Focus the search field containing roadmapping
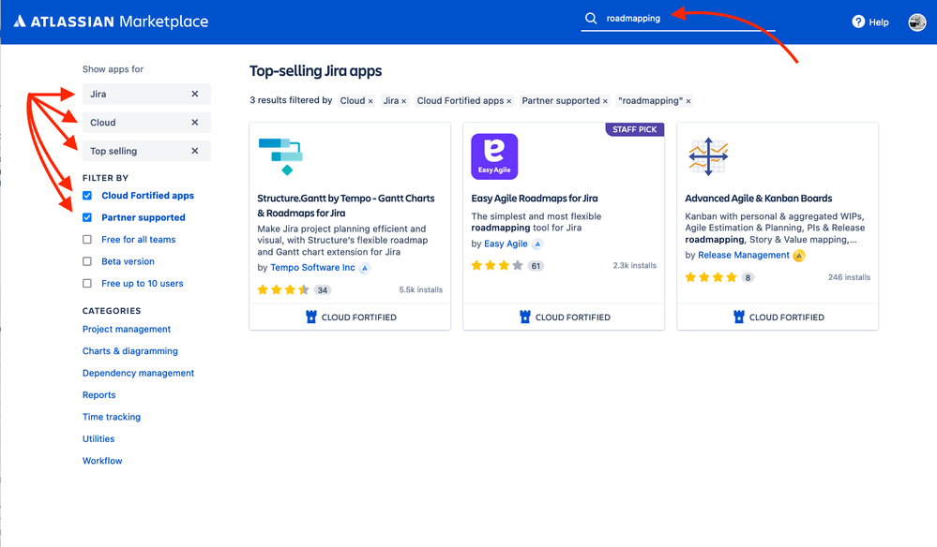937x547 pixels. 677,19
